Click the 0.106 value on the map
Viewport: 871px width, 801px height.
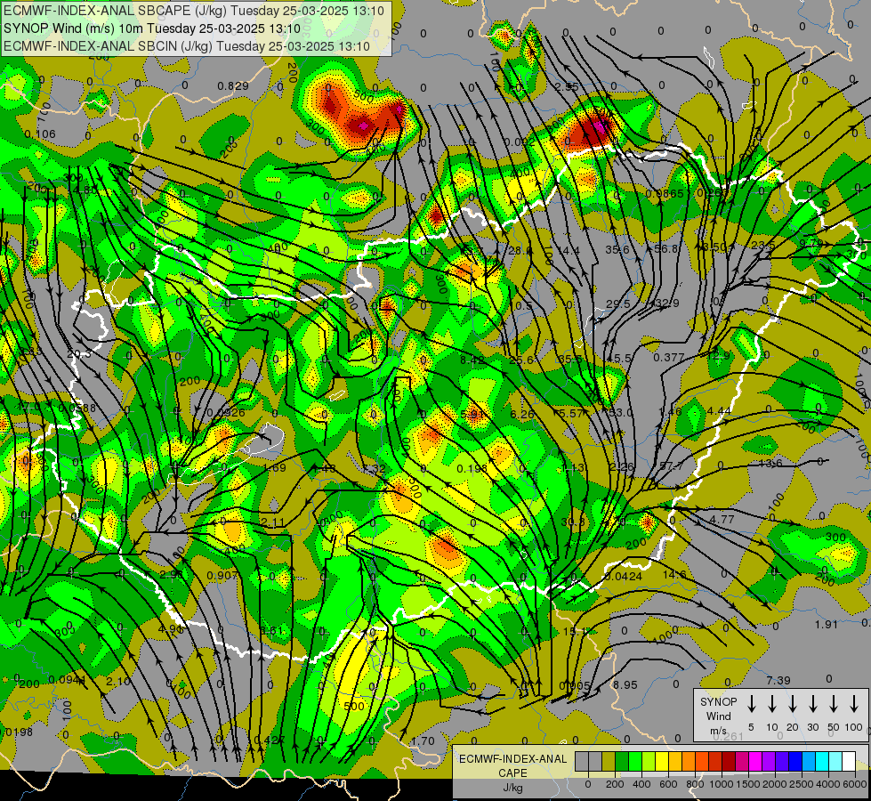point(40,134)
